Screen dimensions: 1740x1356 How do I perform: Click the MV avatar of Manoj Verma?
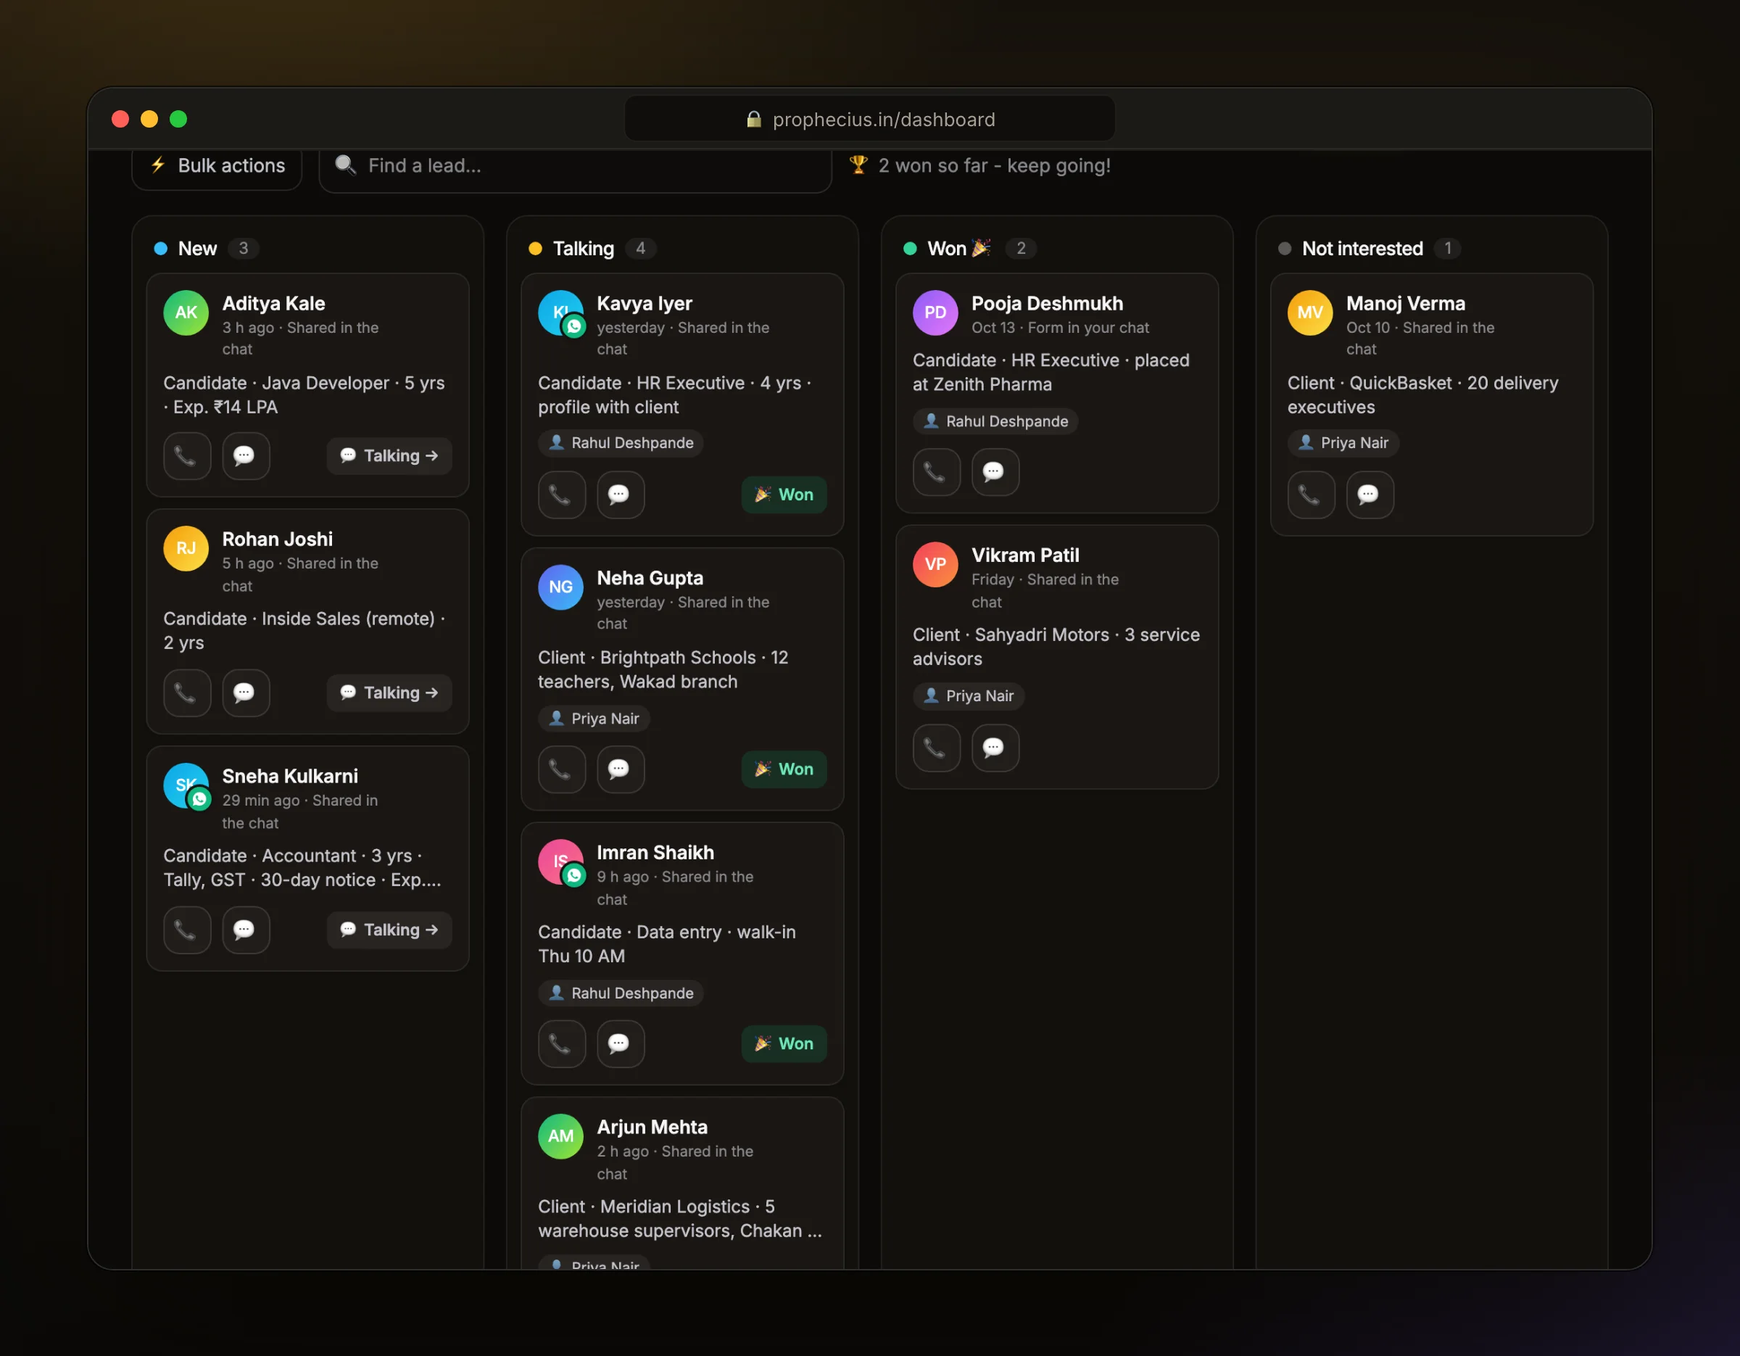[1310, 313]
